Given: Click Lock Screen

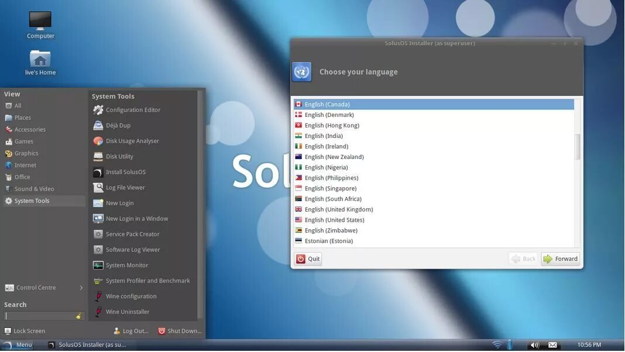Looking at the screenshot, I should coord(25,332).
